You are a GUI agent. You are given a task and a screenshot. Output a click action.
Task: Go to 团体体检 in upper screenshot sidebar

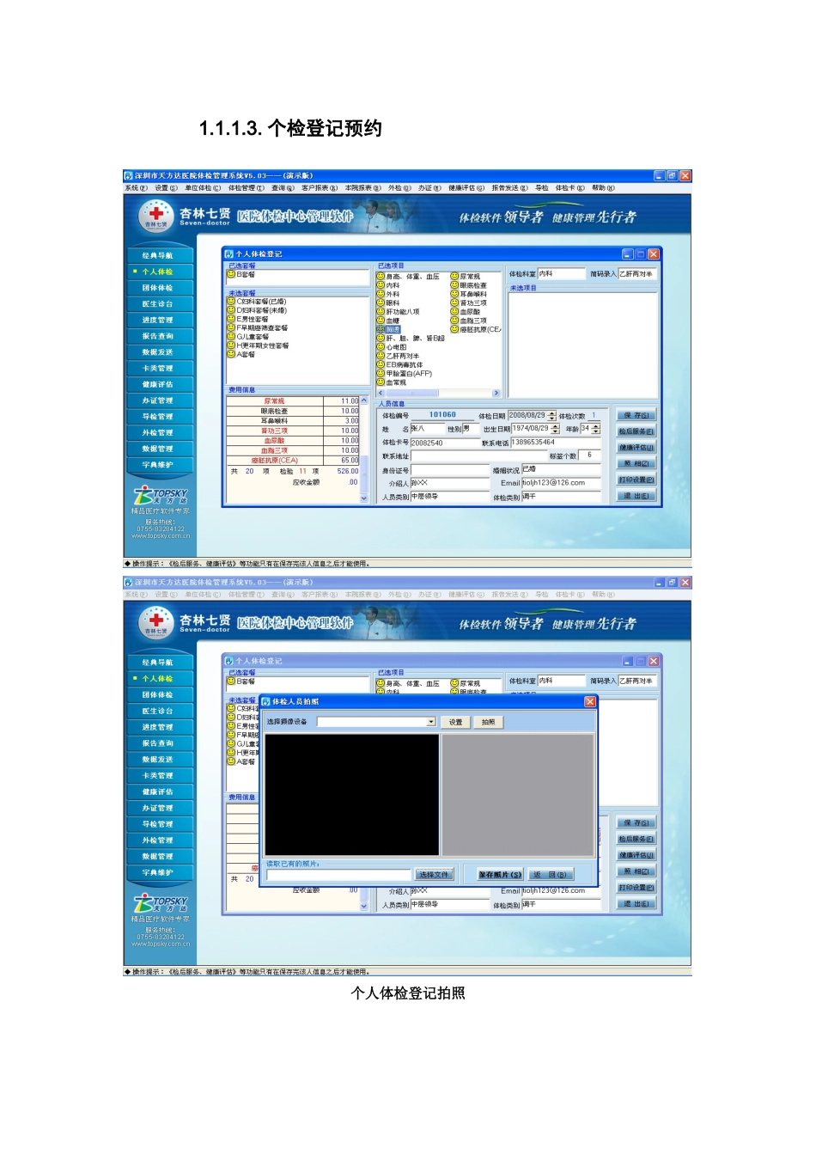[x=158, y=288]
